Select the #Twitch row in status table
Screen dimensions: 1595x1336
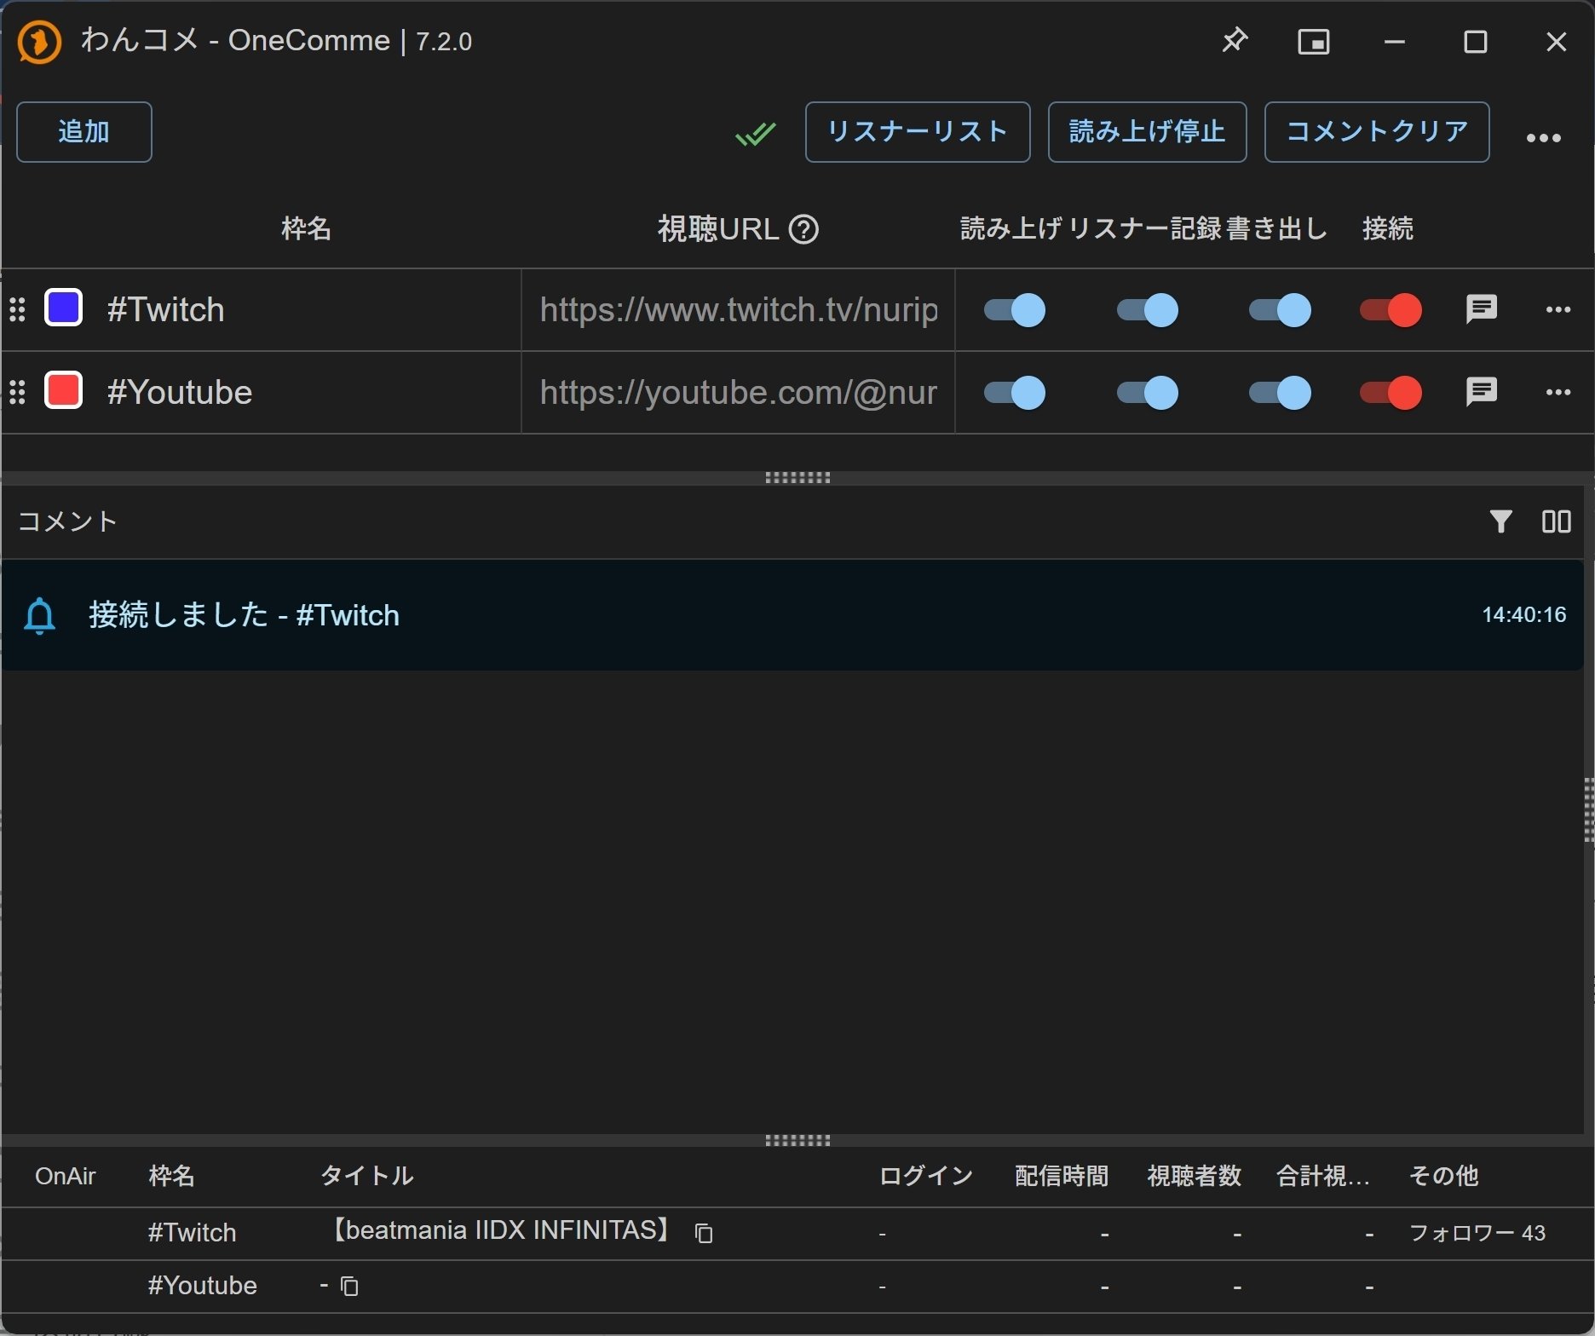(797, 1234)
